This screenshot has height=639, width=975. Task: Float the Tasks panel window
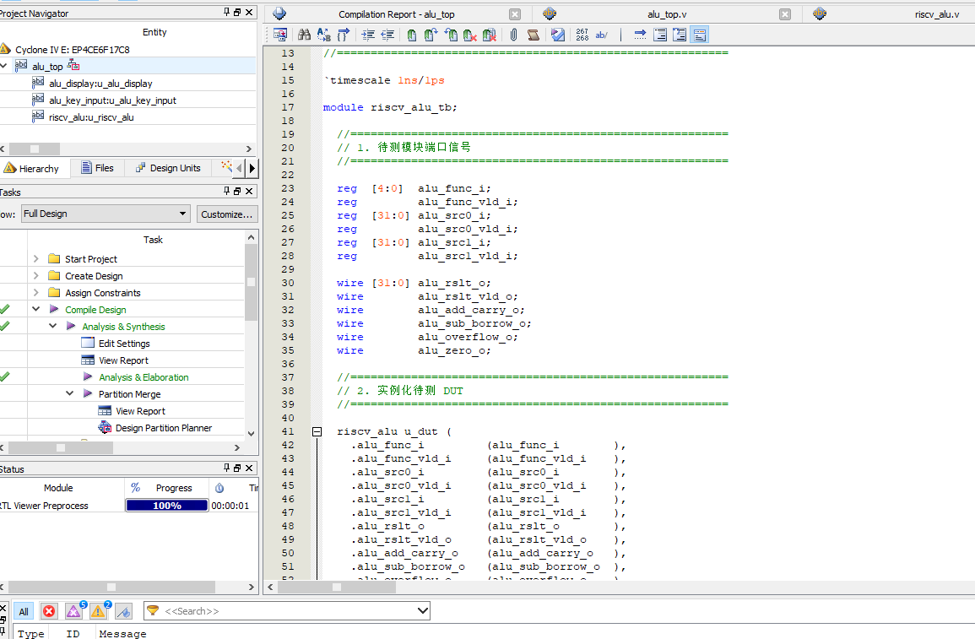(237, 191)
